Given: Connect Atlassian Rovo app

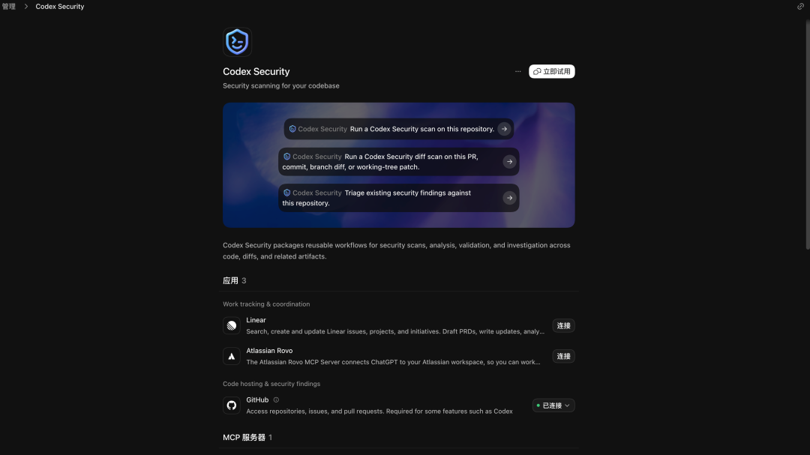Looking at the screenshot, I should pyautogui.click(x=563, y=356).
